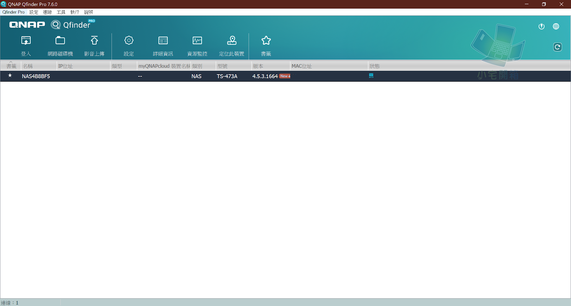The width and height of the screenshot is (571, 306).
Task: Sort by the MAC位址 column header
Action: 329,66
